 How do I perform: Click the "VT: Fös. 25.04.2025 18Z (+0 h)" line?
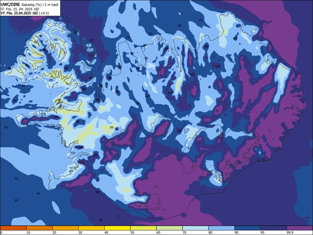coord(24,13)
